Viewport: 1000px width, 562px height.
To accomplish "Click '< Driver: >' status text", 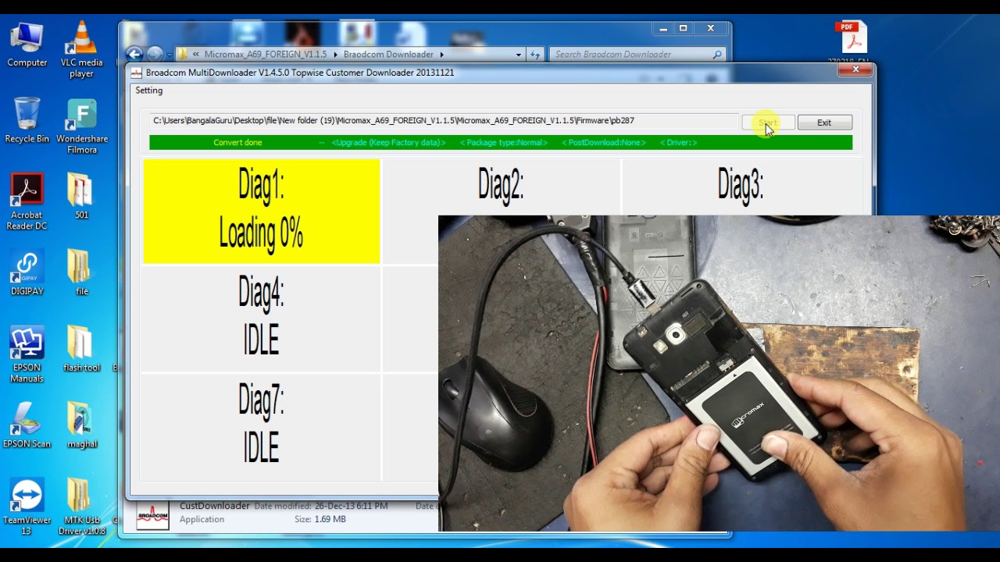I will (x=678, y=143).
